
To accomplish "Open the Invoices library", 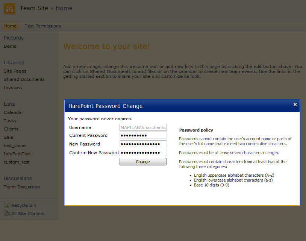I will [x=13, y=88].
